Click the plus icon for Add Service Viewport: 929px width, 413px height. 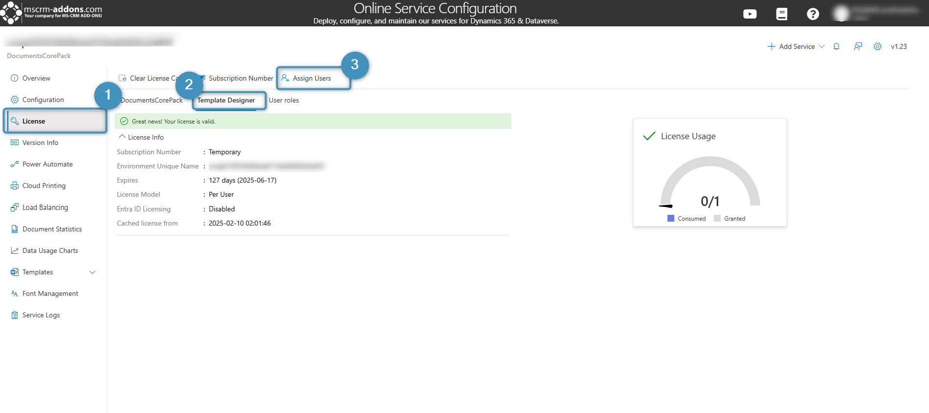click(772, 46)
